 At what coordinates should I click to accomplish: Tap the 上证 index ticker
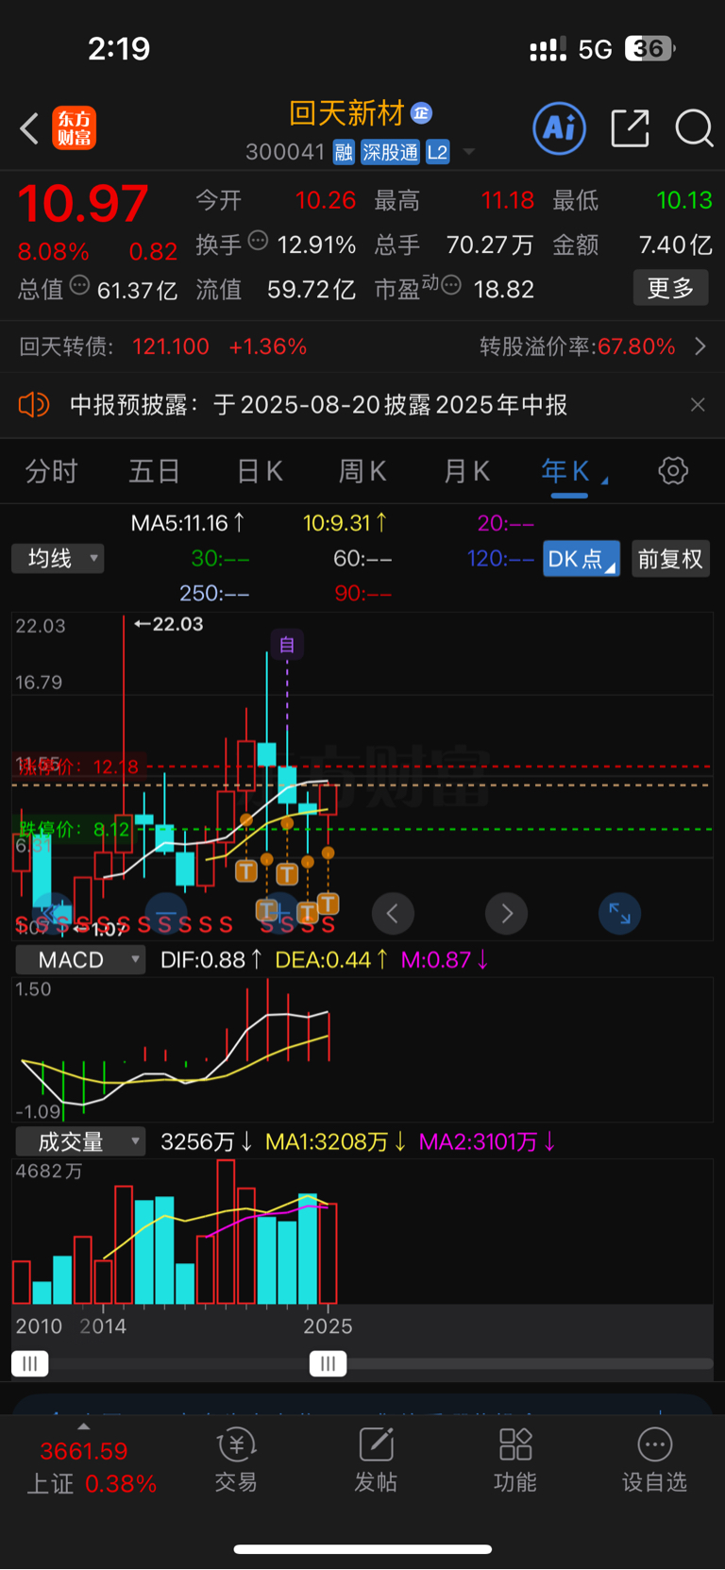tap(91, 1466)
